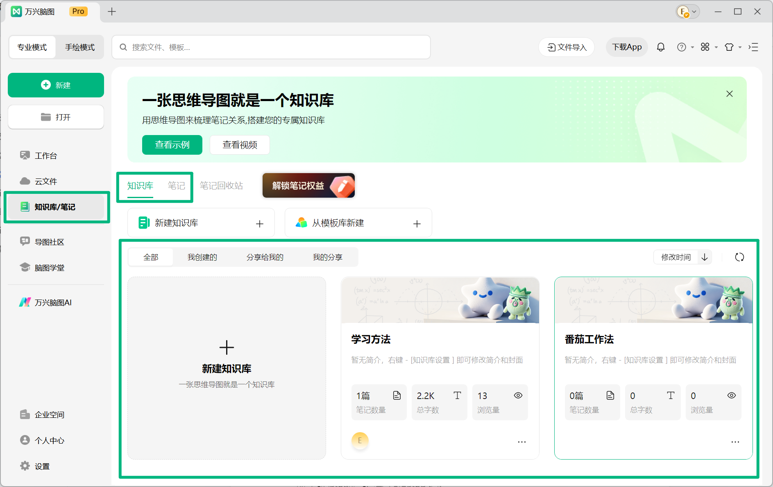The width and height of the screenshot is (773, 487).
Task: Click the green 新建知识库 document icon
Action: click(x=144, y=223)
